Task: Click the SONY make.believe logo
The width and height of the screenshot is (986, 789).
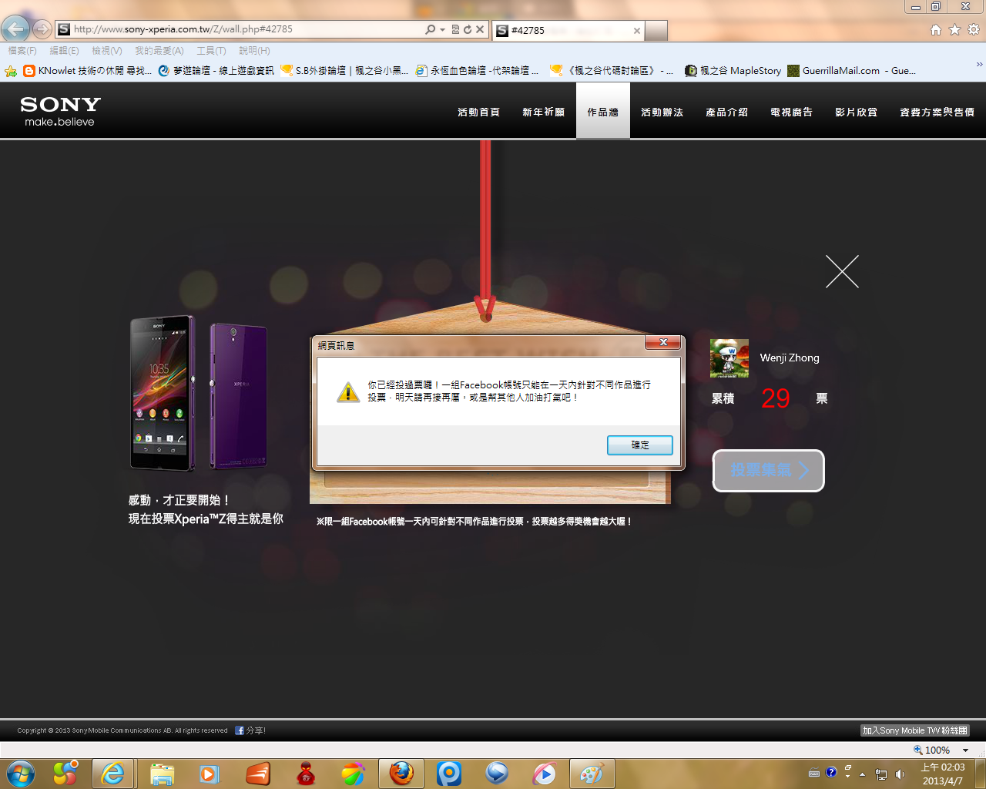Action: 60,111
